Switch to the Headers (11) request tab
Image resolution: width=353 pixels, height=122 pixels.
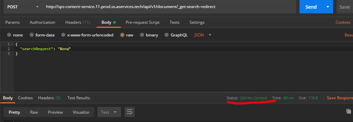click(x=77, y=22)
